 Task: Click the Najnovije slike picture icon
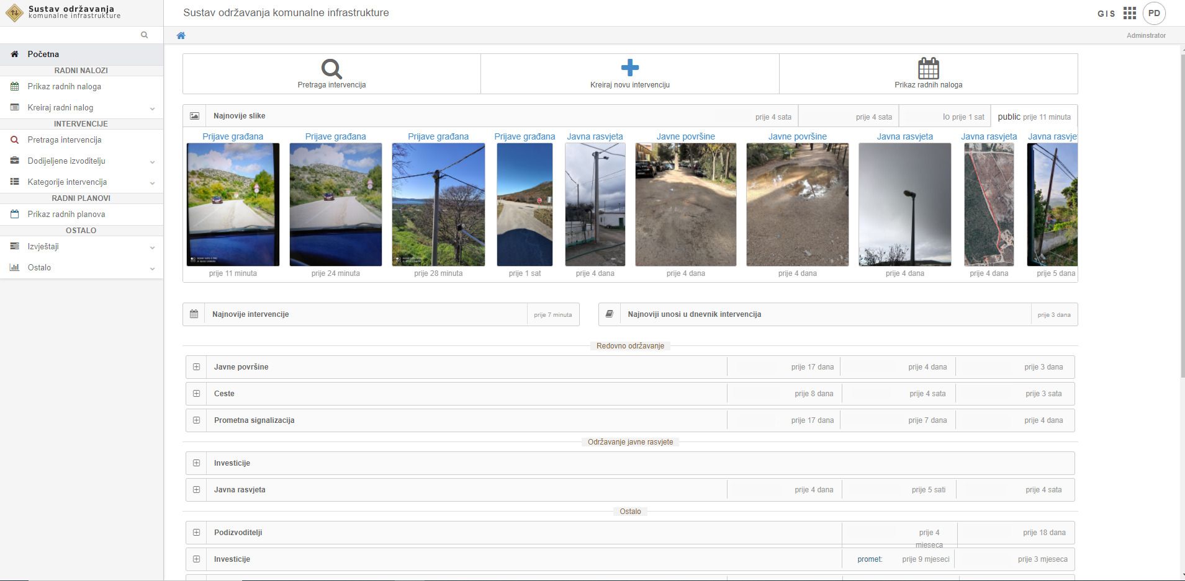194,116
